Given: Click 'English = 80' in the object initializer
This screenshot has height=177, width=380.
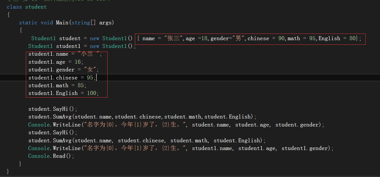Looking at the screenshot, I should 337,38.
